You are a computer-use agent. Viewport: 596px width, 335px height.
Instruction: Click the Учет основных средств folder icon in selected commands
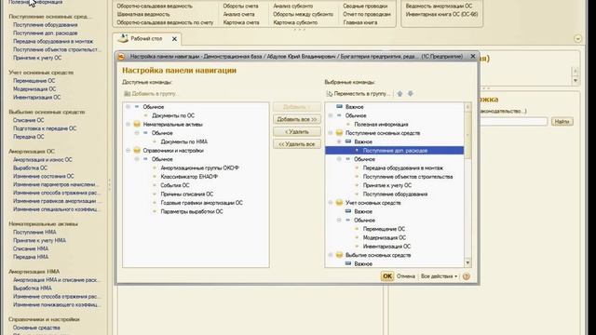(x=339, y=203)
